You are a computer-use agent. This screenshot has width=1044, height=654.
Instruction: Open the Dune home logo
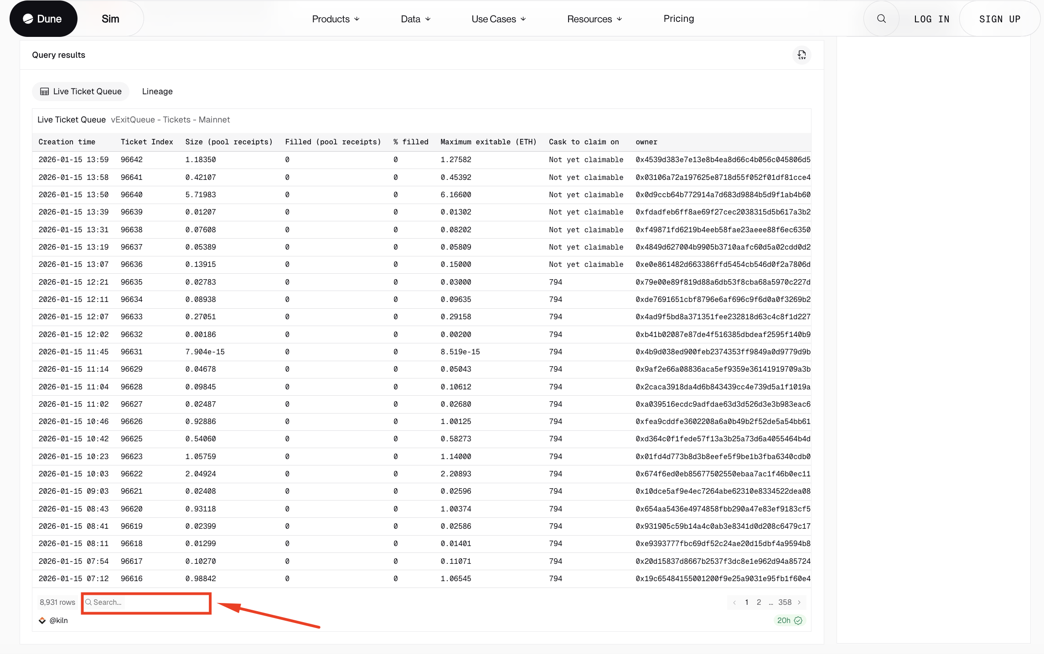[x=43, y=19]
